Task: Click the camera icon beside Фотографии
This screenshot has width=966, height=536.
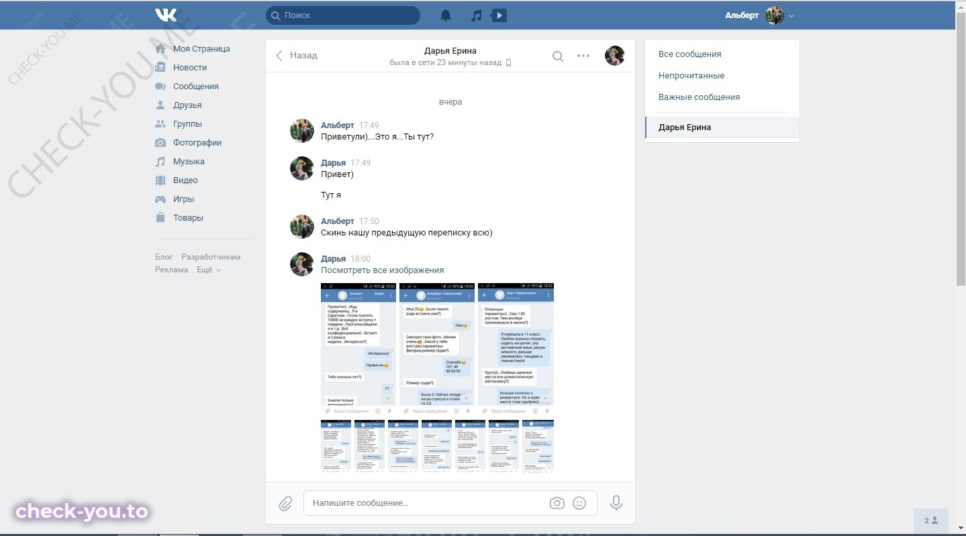Action: point(160,143)
